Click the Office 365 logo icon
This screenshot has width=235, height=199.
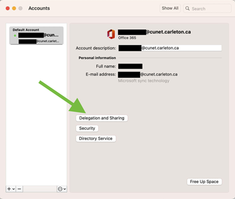point(111,34)
